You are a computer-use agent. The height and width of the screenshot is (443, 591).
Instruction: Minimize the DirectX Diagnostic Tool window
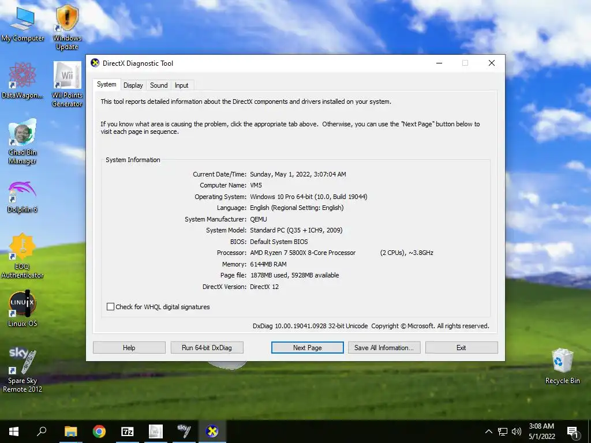pos(439,63)
